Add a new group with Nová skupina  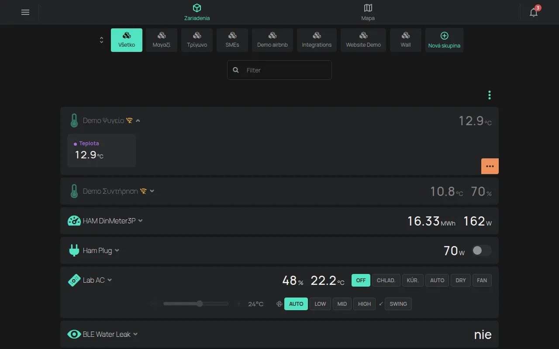pyautogui.click(x=444, y=40)
